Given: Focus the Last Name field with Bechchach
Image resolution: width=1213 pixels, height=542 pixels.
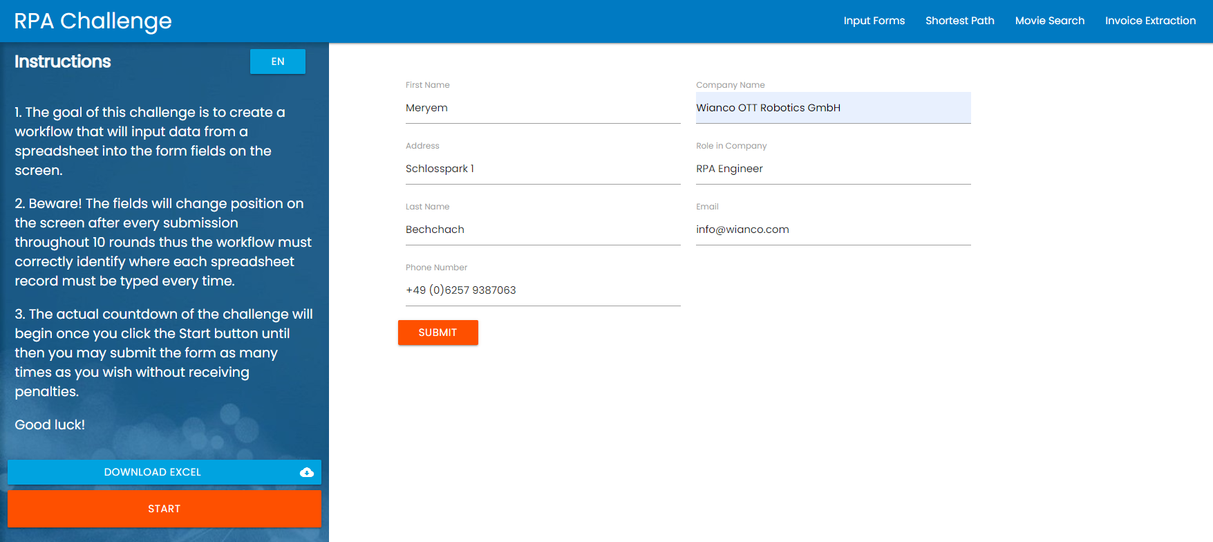Looking at the screenshot, I should (543, 230).
